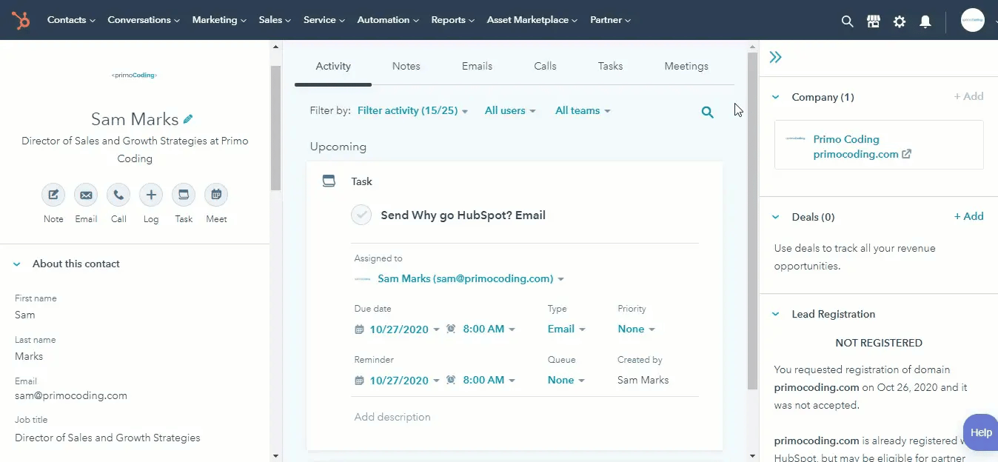This screenshot has height=462, width=998.
Task: Open the Primo Coding company link
Action: (x=846, y=139)
